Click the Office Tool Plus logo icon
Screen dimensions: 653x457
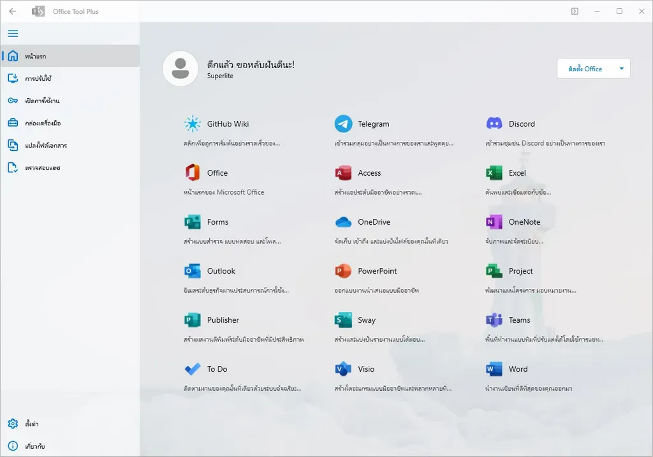point(38,11)
